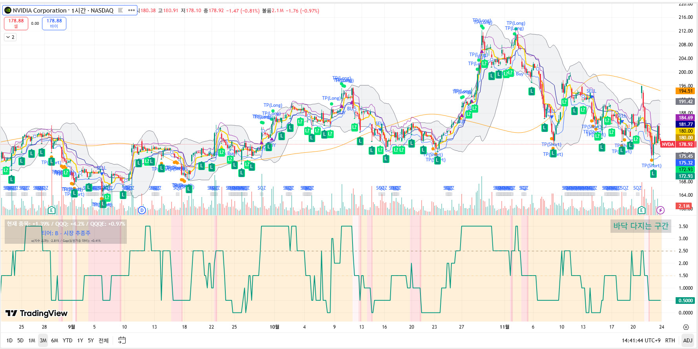The width and height of the screenshot is (698, 349).
Task: Click the gray 175.45 price label
Action: pos(686,156)
